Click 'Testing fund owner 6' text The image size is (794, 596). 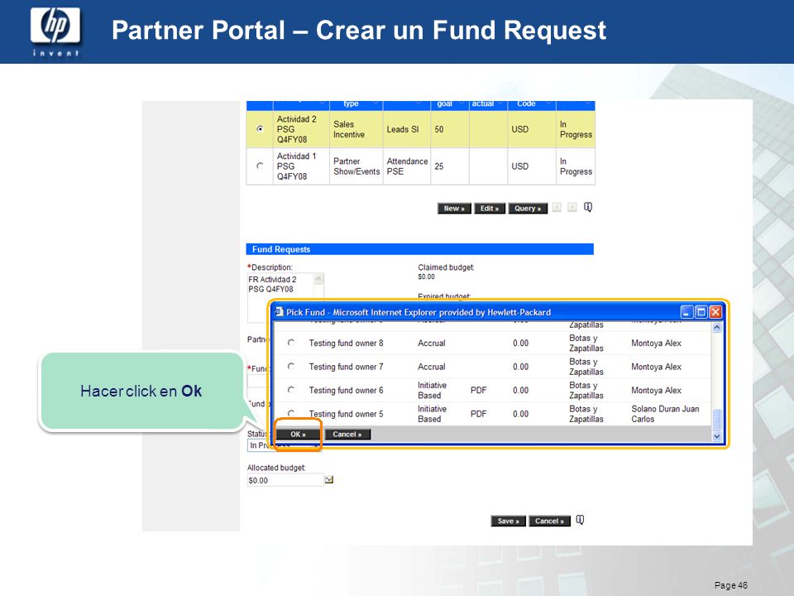click(x=346, y=390)
